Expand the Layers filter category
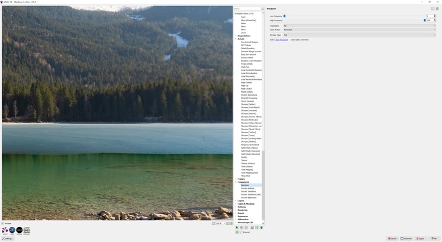Screen dimensions: 442x242 pos(236,200)
